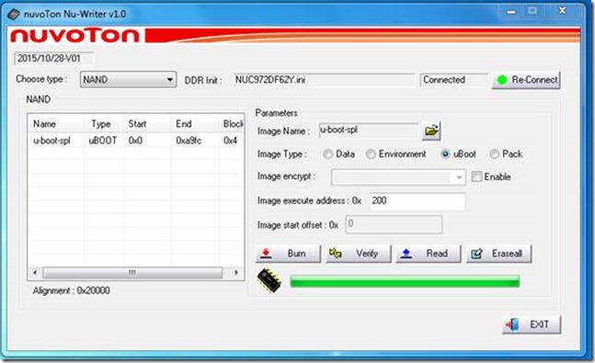Screen dimensions: 595x363
Task: Click the chip icon beside progress bar
Action: pos(269,280)
